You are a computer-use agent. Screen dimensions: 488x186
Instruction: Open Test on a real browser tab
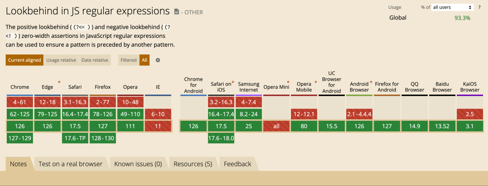71,164
